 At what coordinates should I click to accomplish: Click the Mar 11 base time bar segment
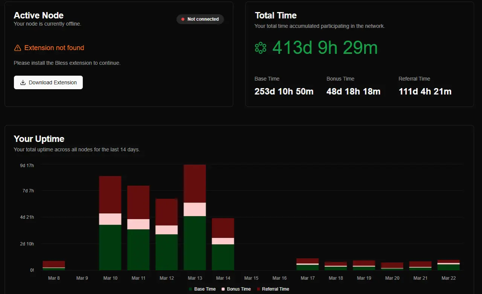tap(138, 250)
